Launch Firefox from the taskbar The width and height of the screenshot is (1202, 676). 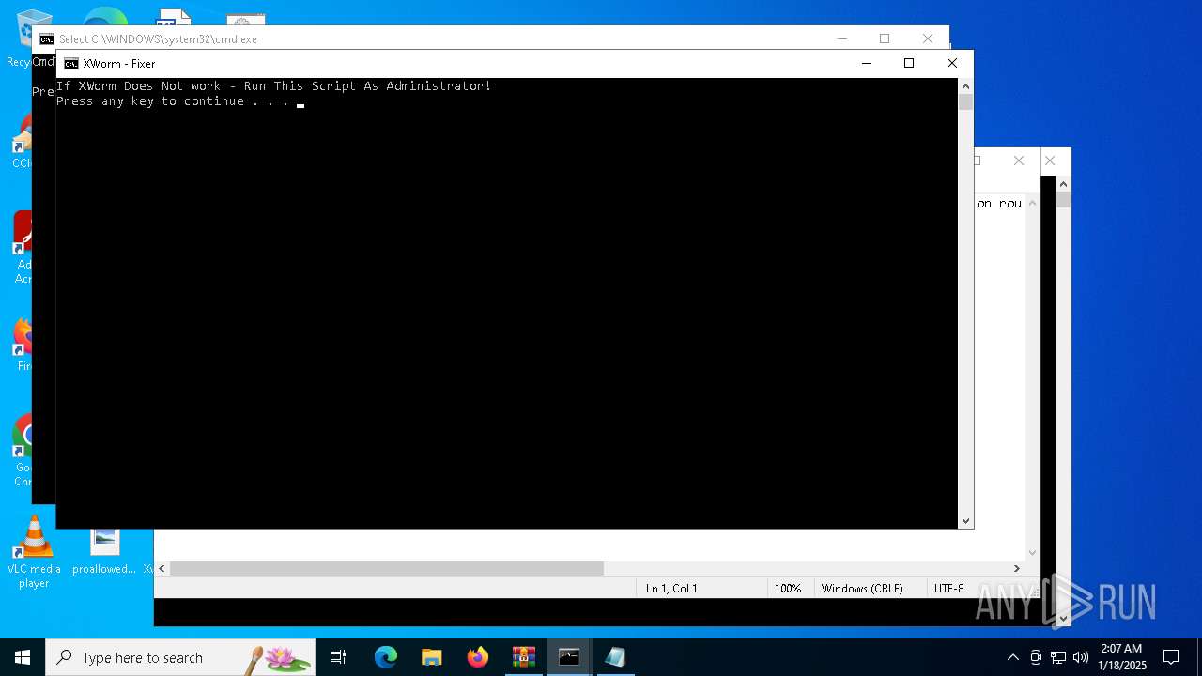(478, 657)
